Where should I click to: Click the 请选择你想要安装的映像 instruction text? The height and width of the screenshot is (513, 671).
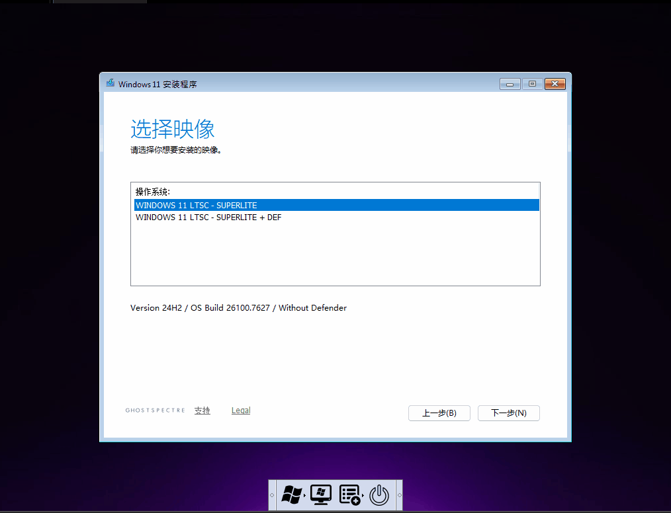point(176,150)
